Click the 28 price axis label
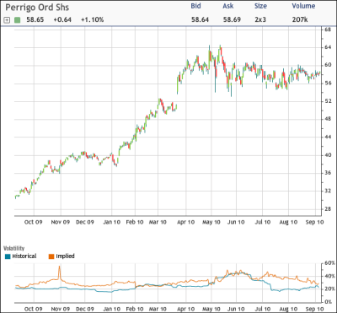The image size is (337, 313). [328, 209]
